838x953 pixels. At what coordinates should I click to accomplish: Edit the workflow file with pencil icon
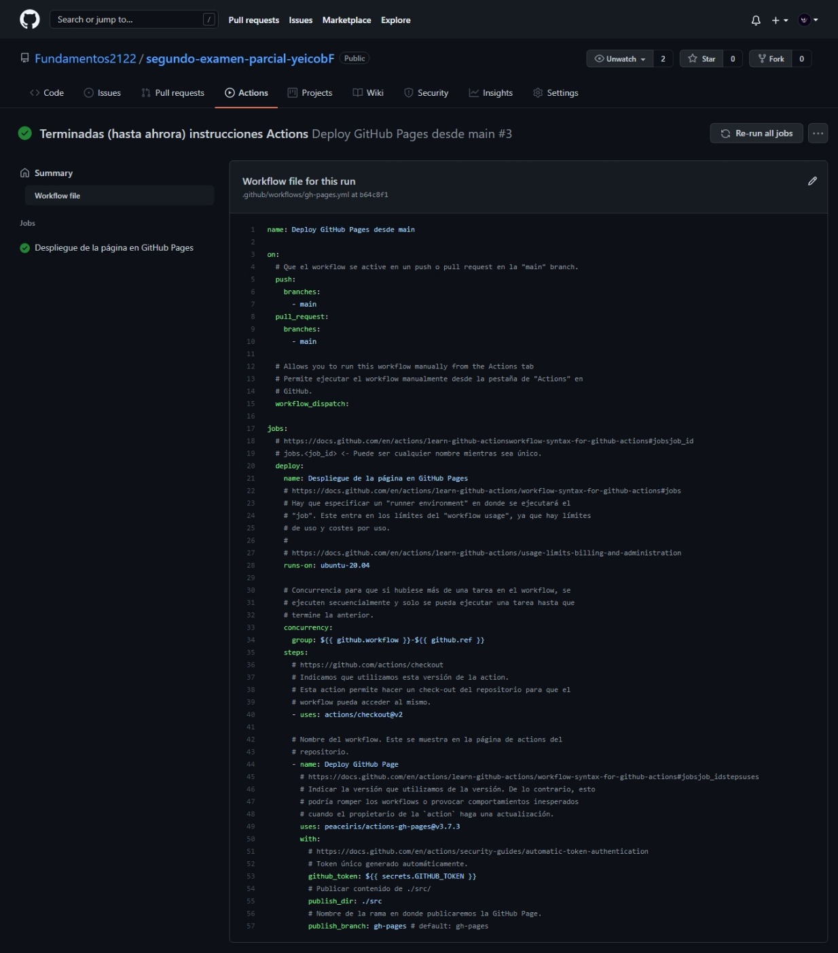point(812,181)
